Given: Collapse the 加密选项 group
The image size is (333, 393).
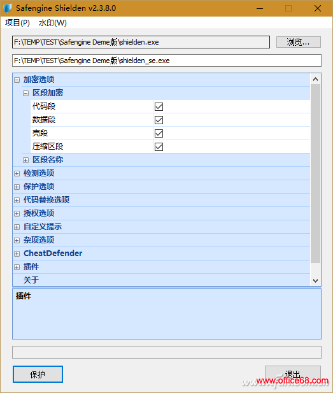Looking at the screenshot, I should point(17,80).
